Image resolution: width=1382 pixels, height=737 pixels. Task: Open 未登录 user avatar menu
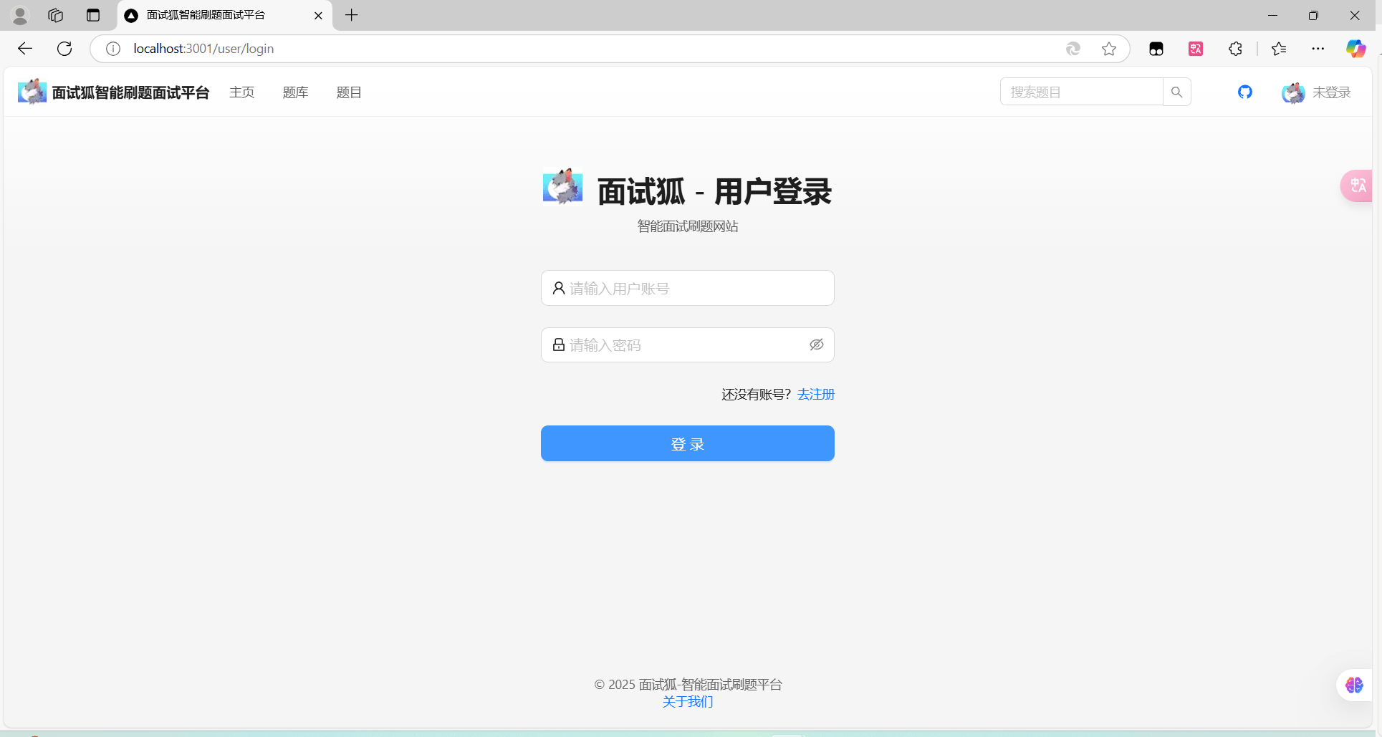1316,92
